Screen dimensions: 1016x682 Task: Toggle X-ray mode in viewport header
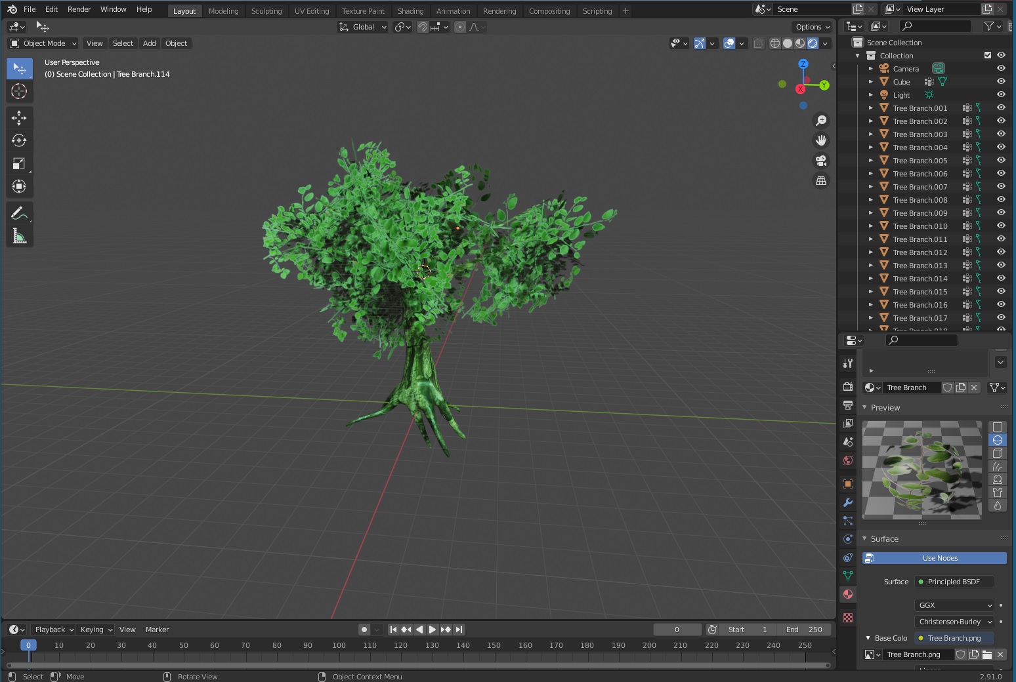(x=758, y=43)
